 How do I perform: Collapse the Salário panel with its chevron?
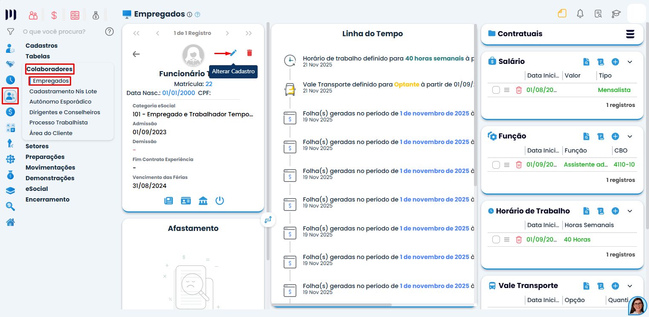pyautogui.click(x=630, y=62)
